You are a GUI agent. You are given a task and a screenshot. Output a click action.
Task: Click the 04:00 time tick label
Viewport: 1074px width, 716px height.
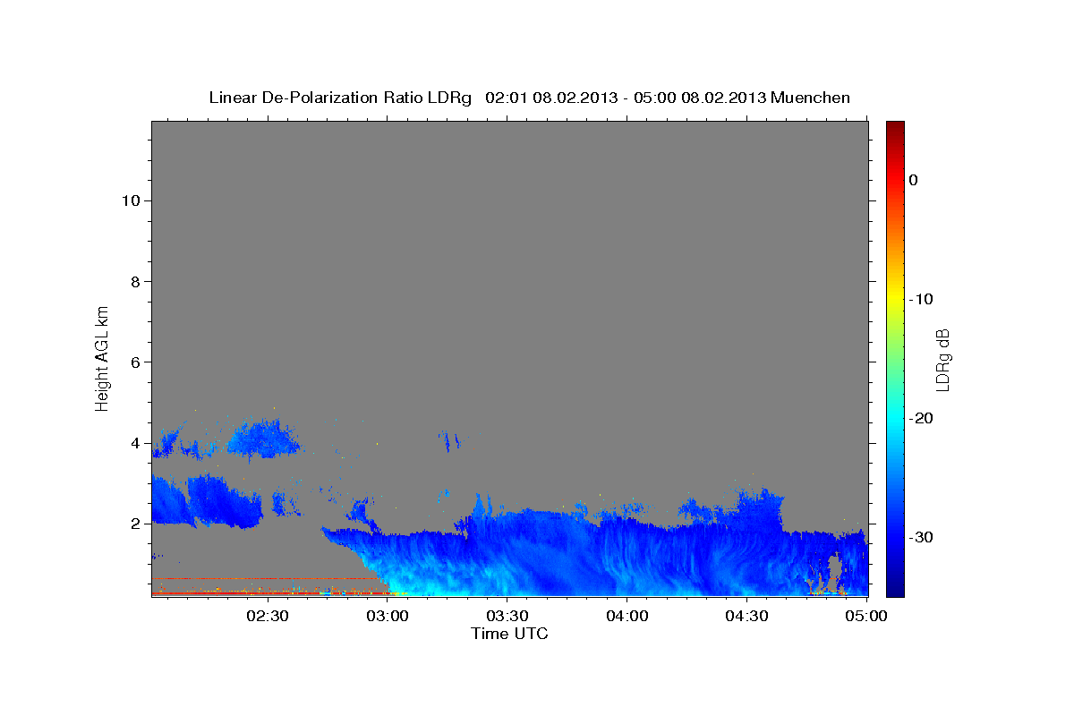[x=627, y=616]
